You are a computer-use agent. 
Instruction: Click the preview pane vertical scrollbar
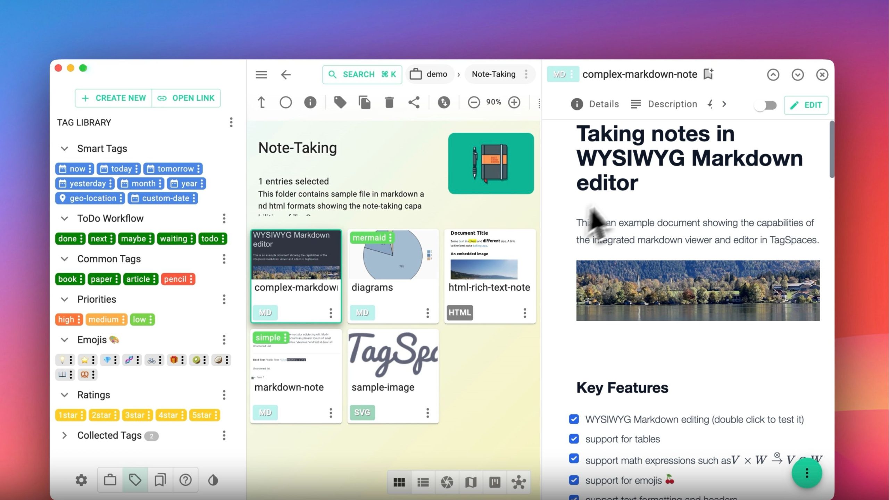tap(832, 149)
